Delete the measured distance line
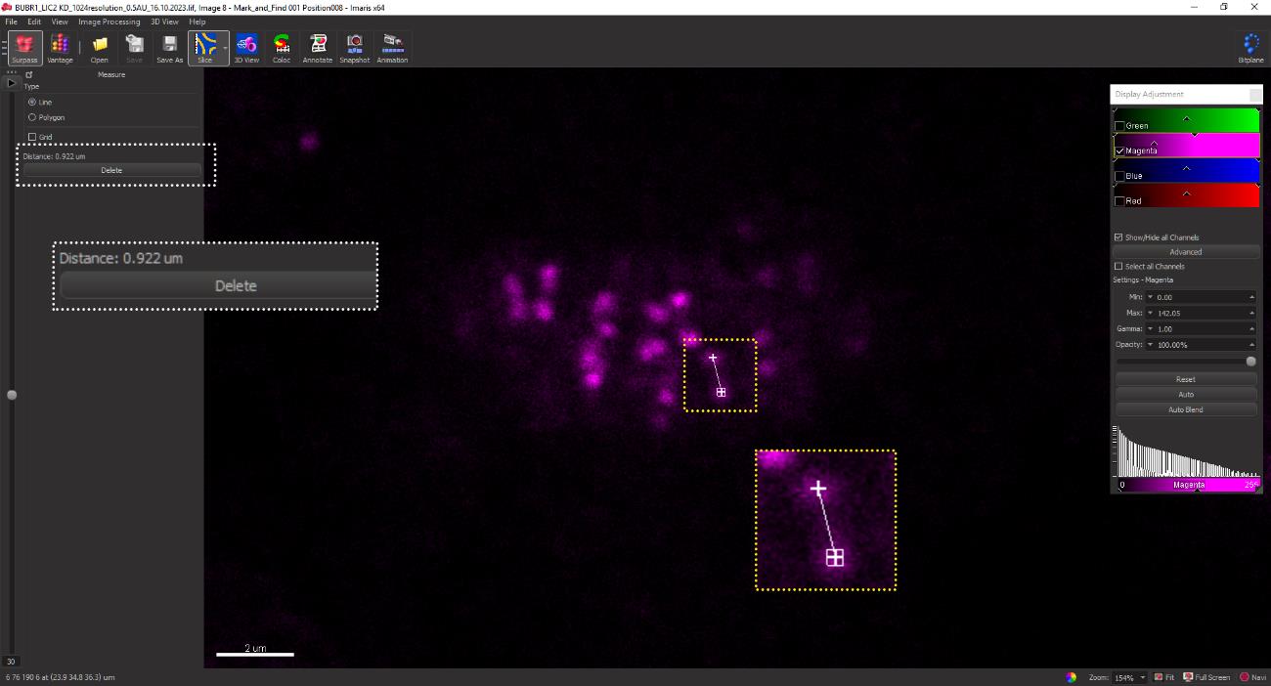 click(x=111, y=170)
